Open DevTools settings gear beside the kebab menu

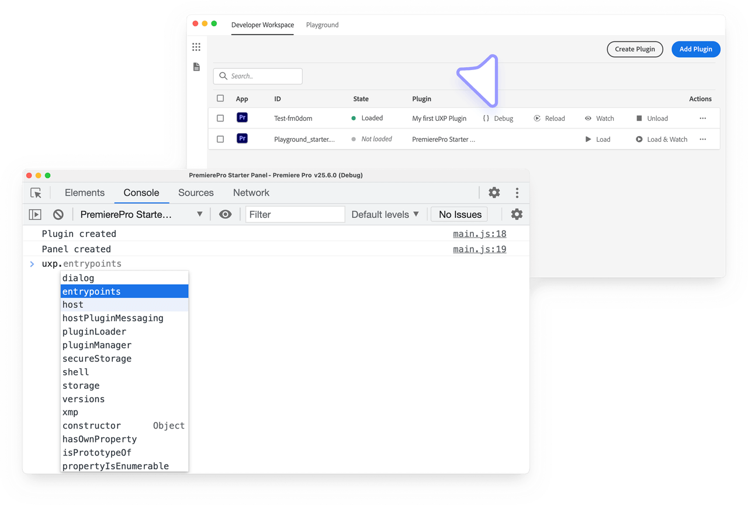pos(494,193)
